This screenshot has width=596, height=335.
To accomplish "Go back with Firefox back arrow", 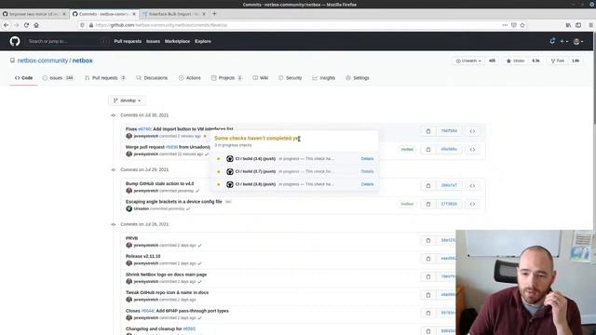I will pyautogui.click(x=7, y=25).
